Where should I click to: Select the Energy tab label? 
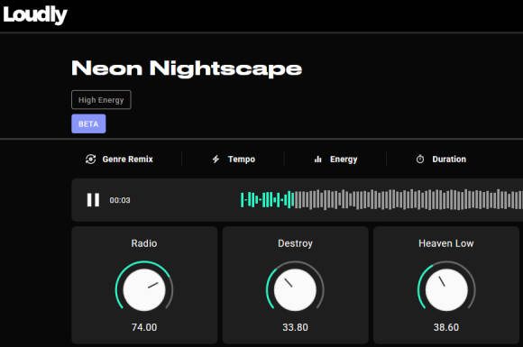[x=344, y=160]
